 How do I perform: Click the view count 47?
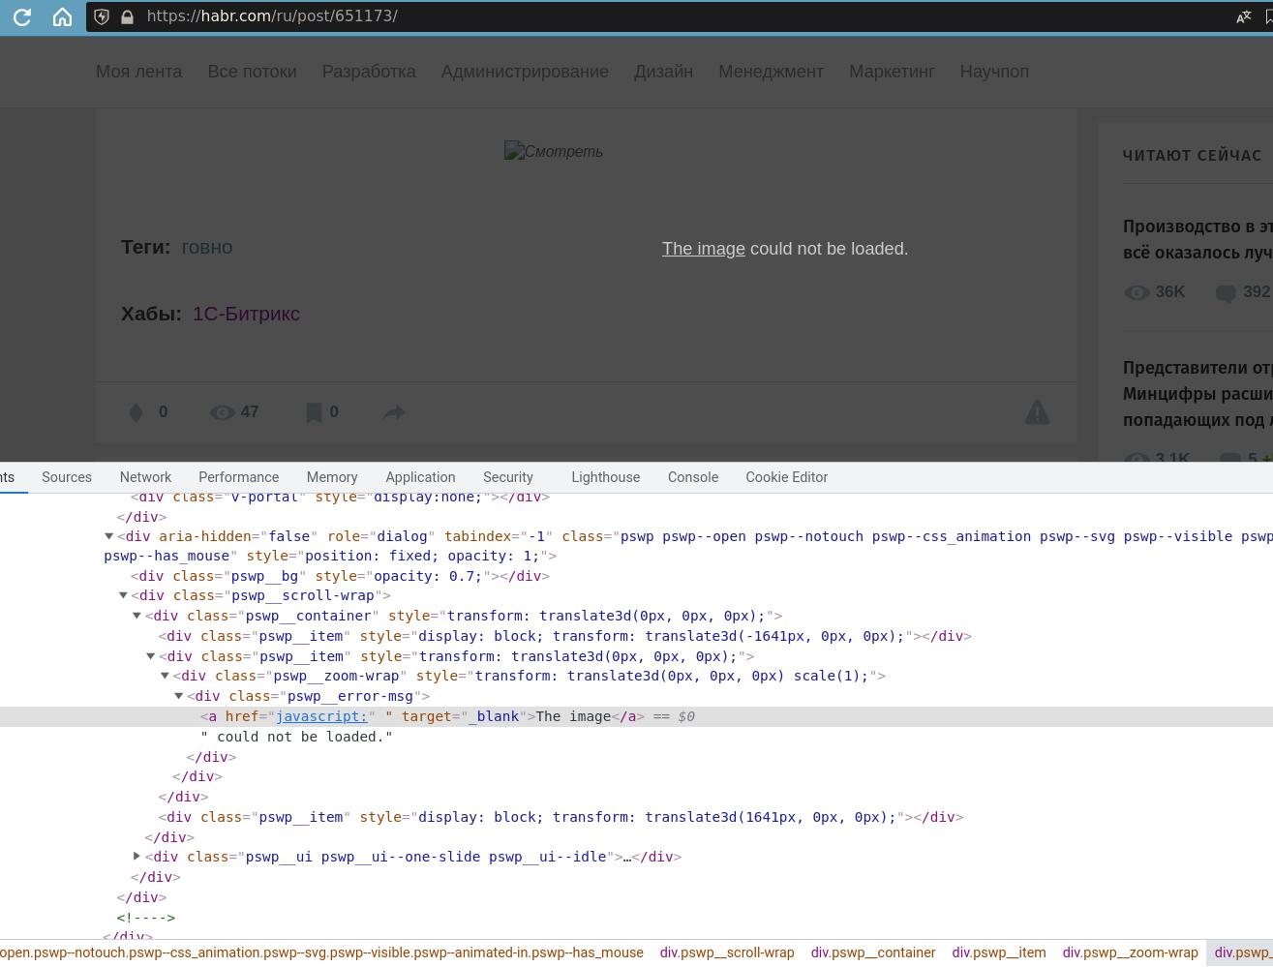[250, 412]
